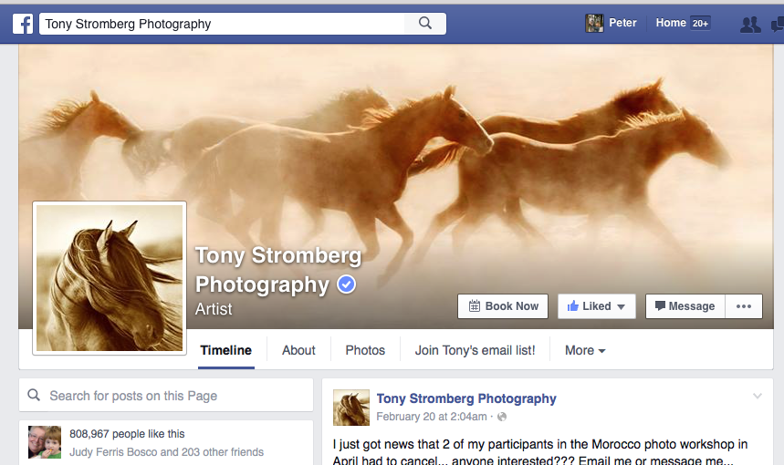This screenshot has width=784, height=465.
Task: Open the post author Tony Stromberg Photography link
Action: 466,398
